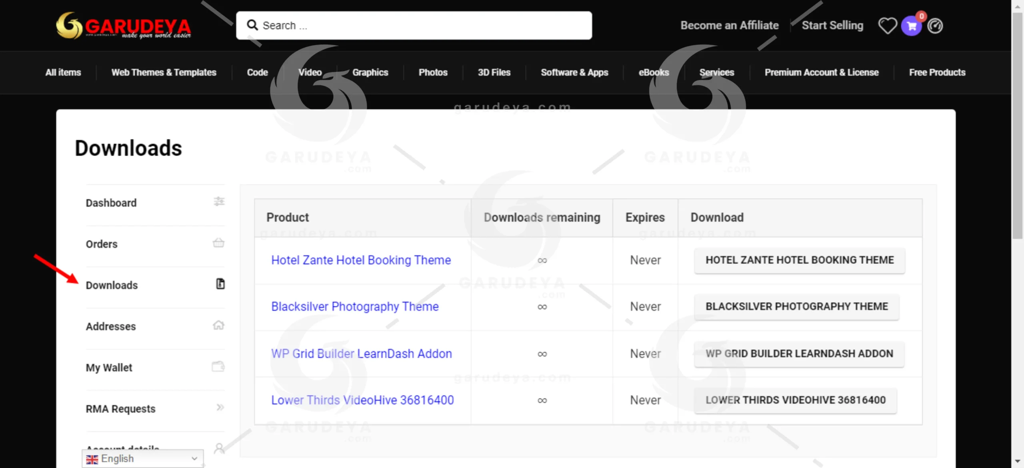
Task: Open the Services category
Action: [717, 72]
